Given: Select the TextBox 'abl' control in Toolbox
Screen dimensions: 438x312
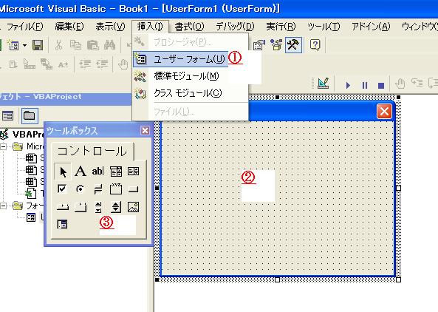Looking at the screenshot, I should pyautogui.click(x=97, y=171).
